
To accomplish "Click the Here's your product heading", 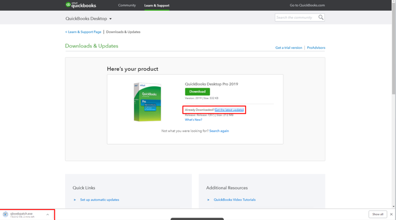I will pyautogui.click(x=132, y=69).
